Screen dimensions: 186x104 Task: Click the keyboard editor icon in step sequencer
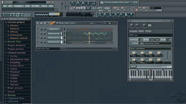[110, 23]
